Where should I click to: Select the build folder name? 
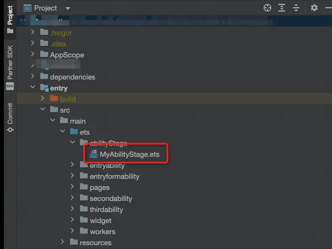(68, 99)
